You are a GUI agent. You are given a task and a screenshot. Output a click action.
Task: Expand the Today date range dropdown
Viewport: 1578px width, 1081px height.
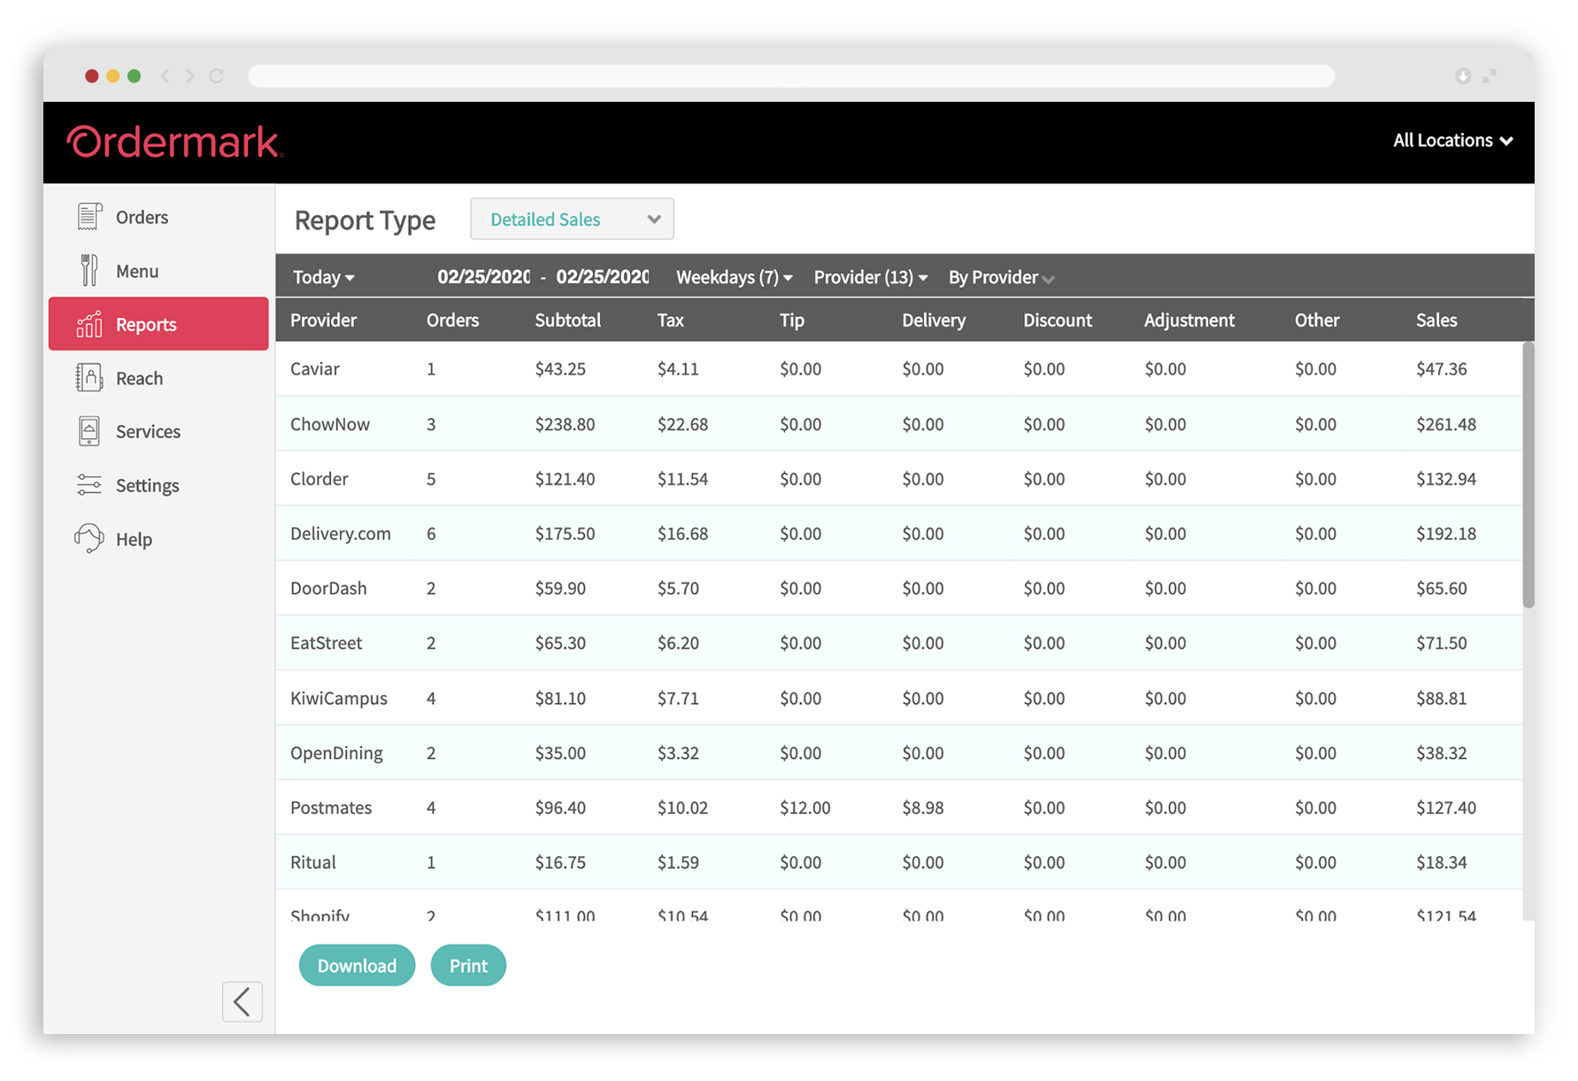(x=323, y=277)
